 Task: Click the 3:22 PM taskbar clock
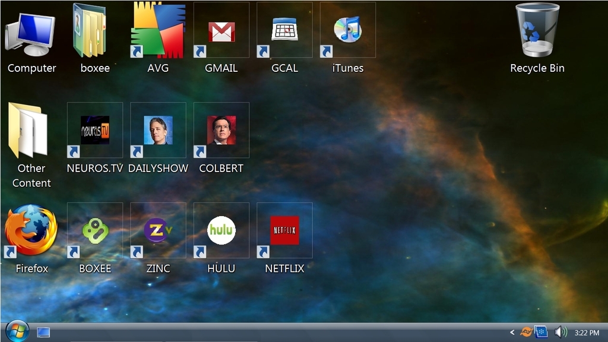point(587,332)
